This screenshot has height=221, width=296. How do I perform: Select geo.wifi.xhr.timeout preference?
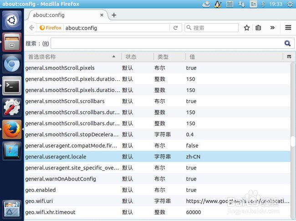click(x=158, y=212)
